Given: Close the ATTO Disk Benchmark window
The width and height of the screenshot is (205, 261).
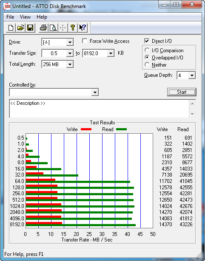Looking at the screenshot, I should 192,5.
